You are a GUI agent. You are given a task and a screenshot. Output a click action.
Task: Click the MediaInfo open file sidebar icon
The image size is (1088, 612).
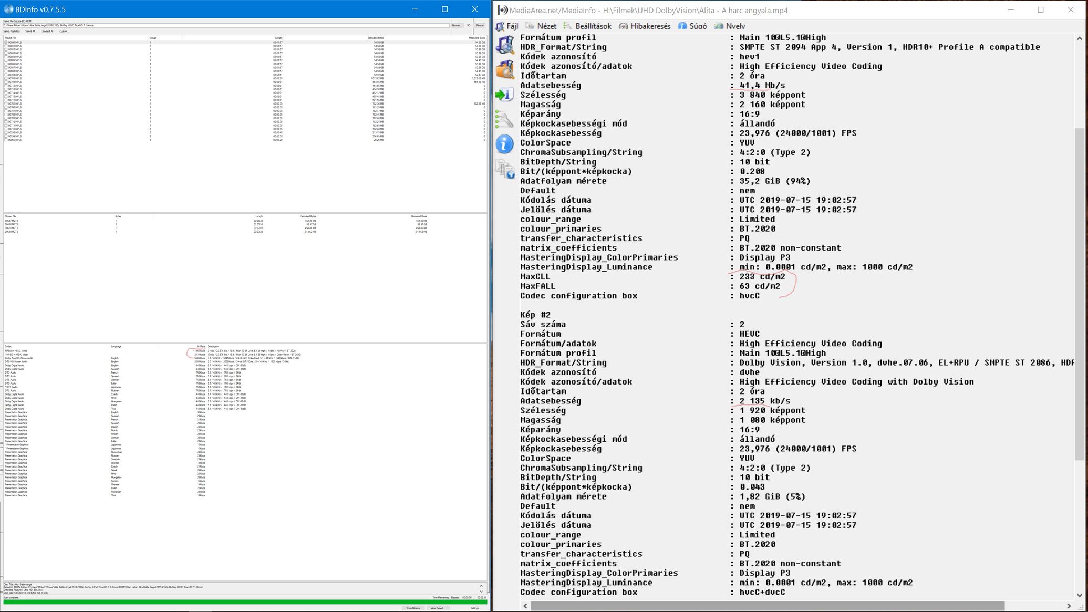tap(505, 44)
